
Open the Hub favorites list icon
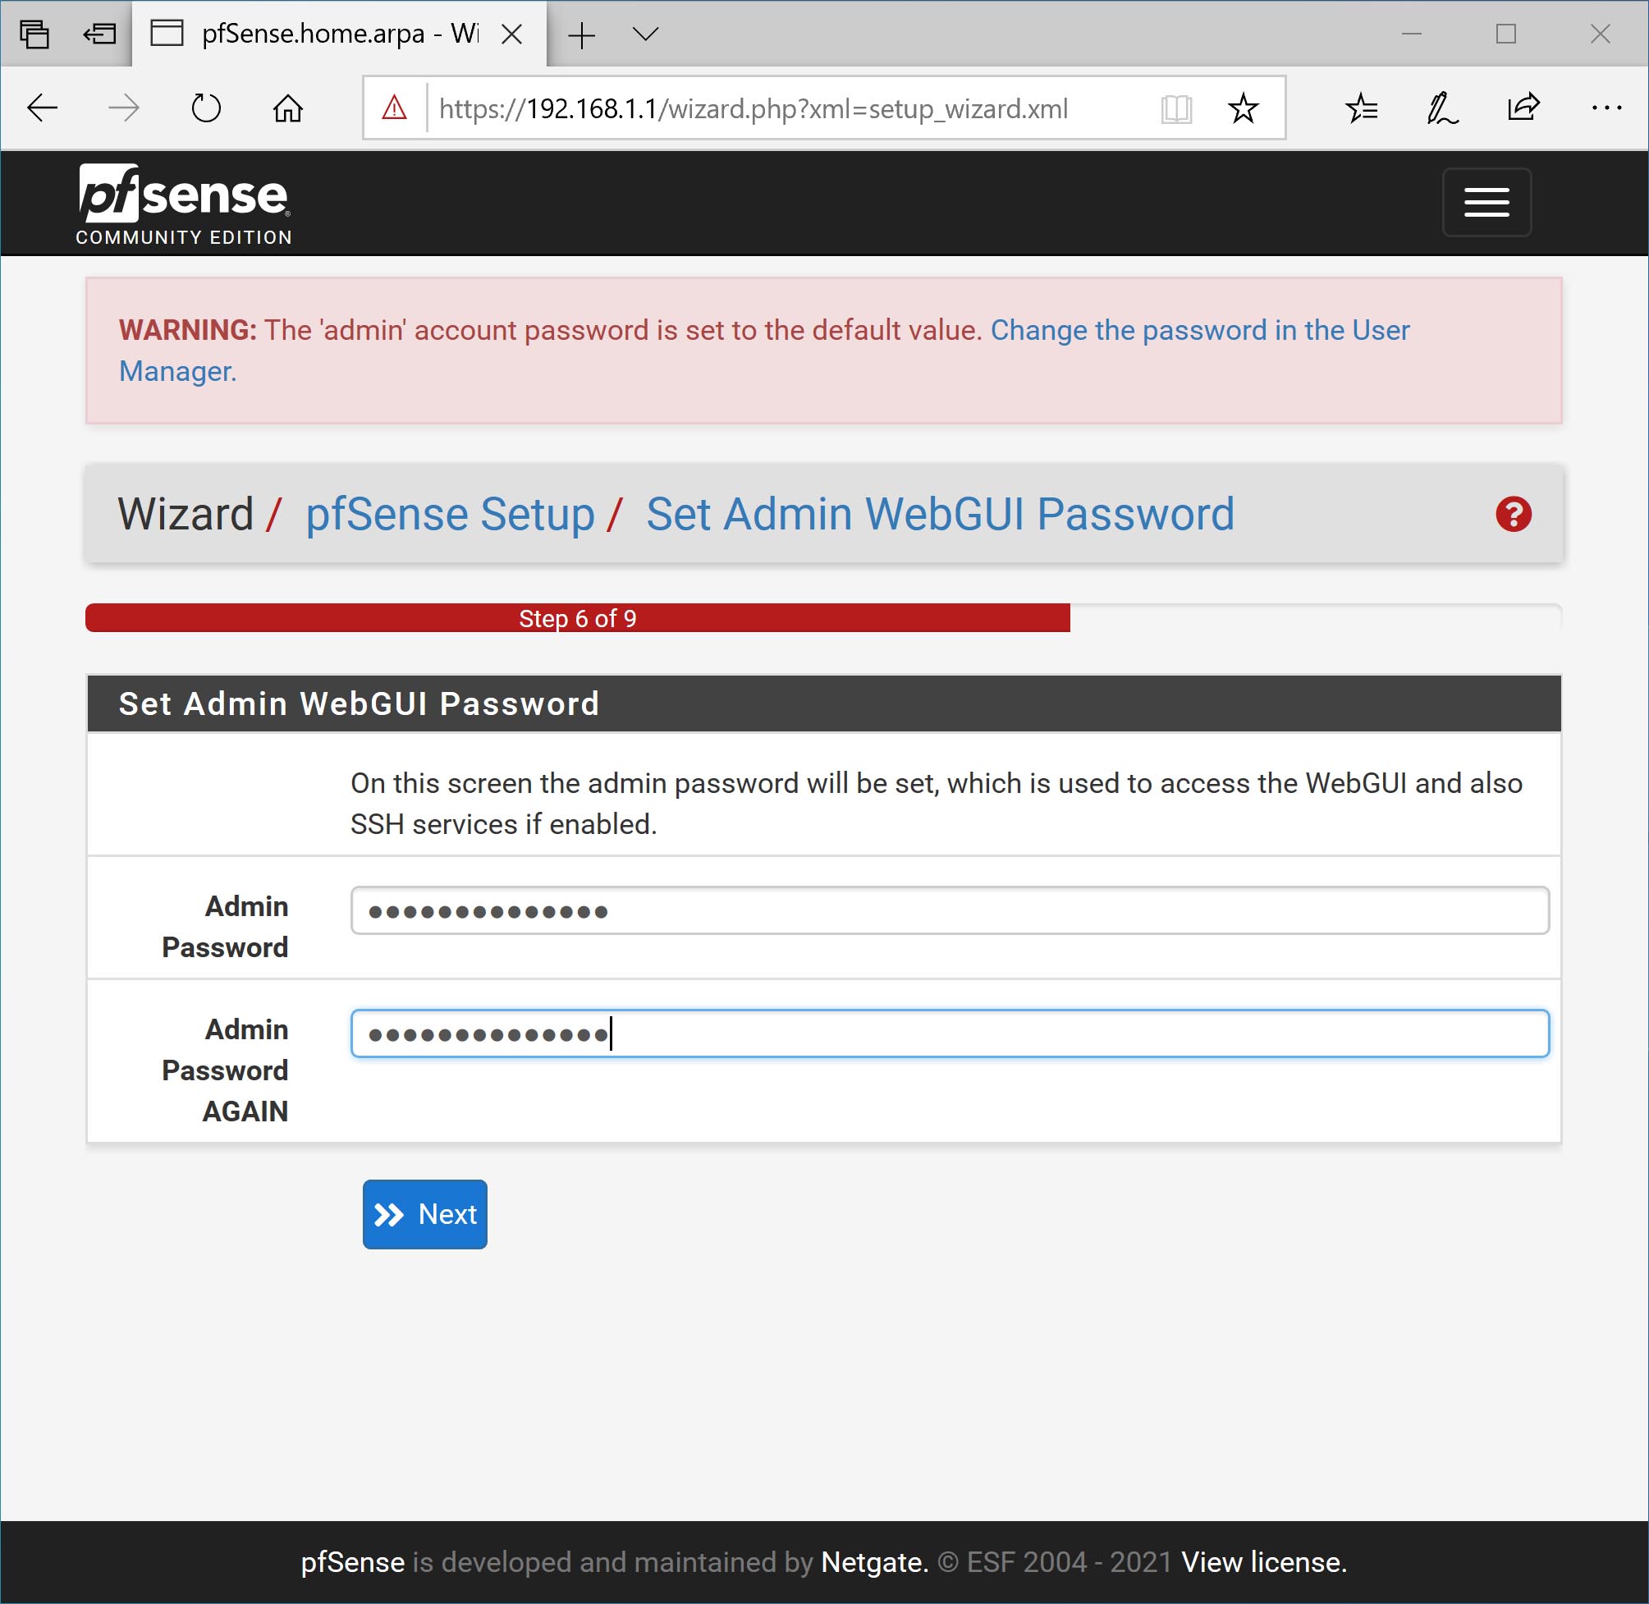[x=1361, y=108]
